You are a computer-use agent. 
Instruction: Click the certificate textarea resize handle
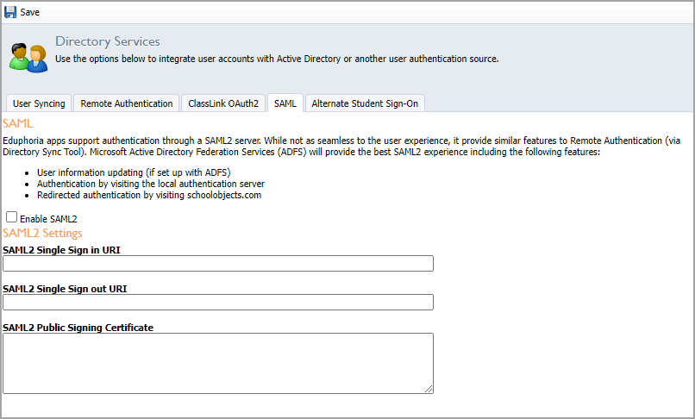429,389
